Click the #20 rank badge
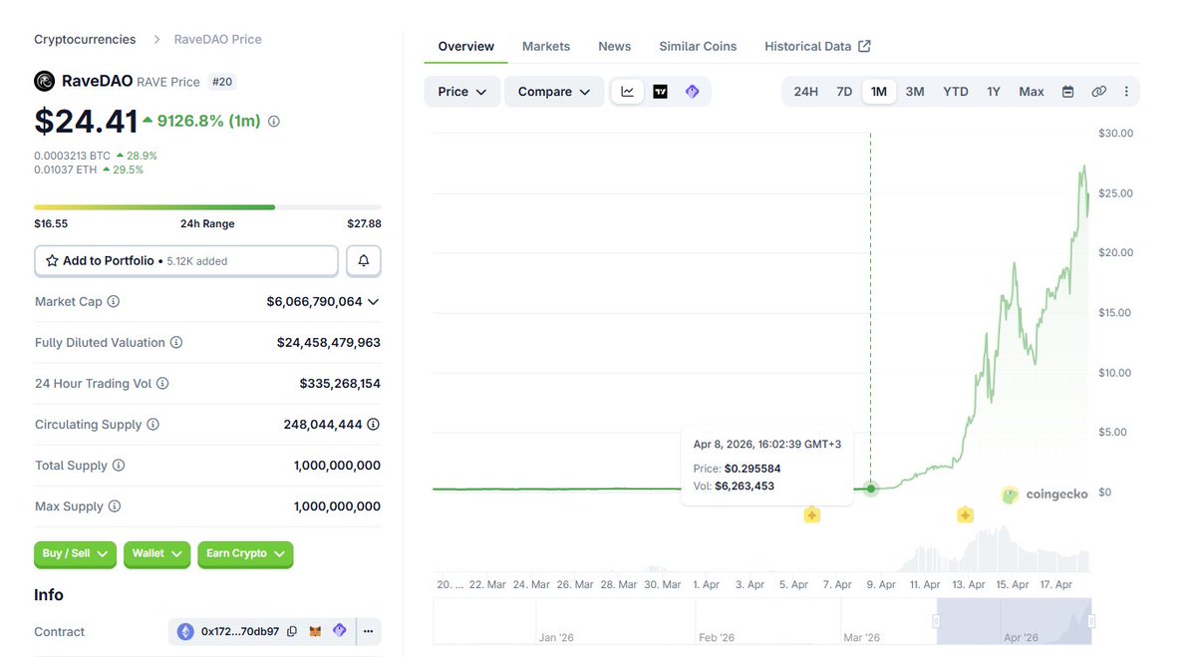Screen dimensions: 1196x657 pos(222,82)
